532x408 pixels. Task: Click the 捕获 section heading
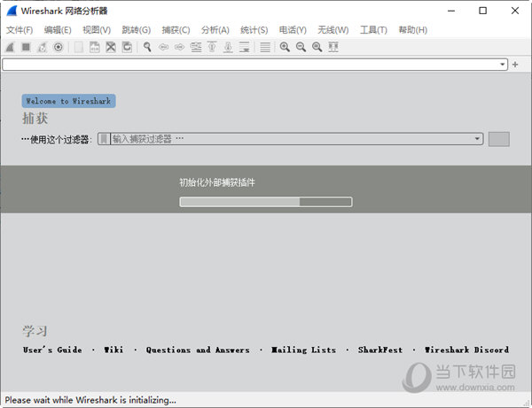[x=35, y=119]
